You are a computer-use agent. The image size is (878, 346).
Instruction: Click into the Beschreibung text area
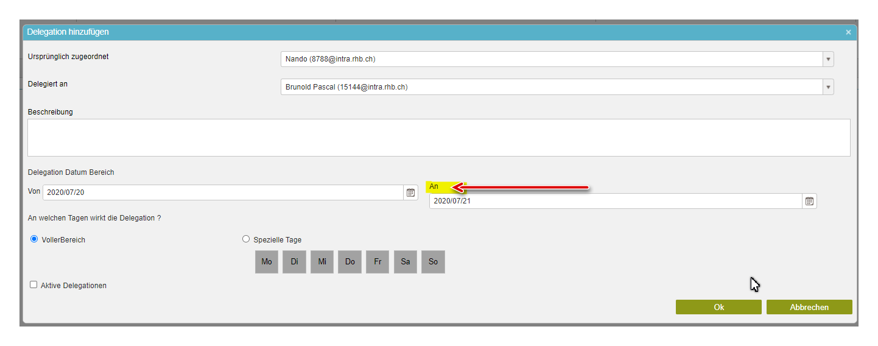[438, 138]
